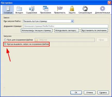
Task: Select Всегда выдавать запрос на сохранение файлов
Action: coord(5,44)
